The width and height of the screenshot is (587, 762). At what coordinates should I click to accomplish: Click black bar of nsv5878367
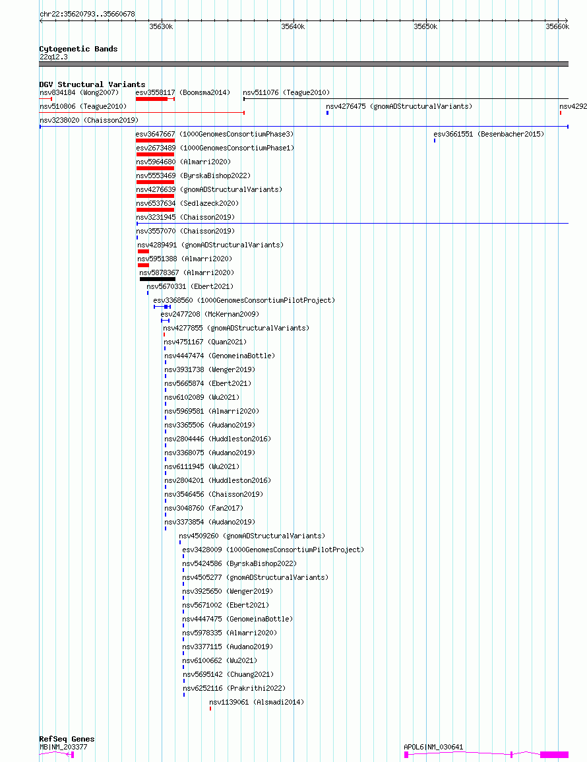pos(158,279)
